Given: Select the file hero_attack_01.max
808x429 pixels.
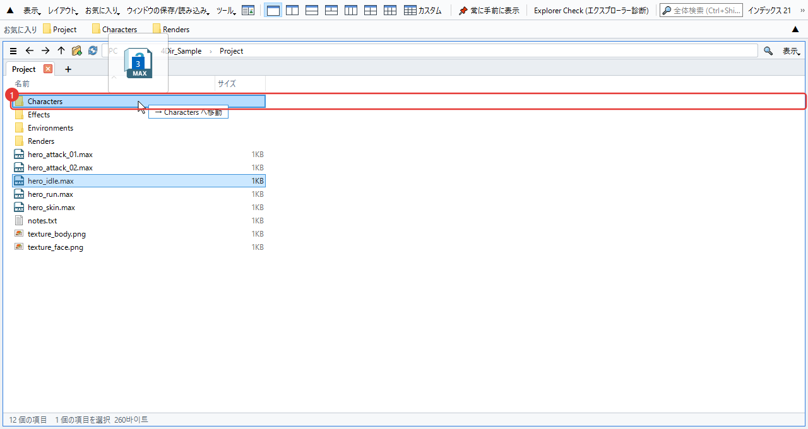Looking at the screenshot, I should (x=138, y=155).
